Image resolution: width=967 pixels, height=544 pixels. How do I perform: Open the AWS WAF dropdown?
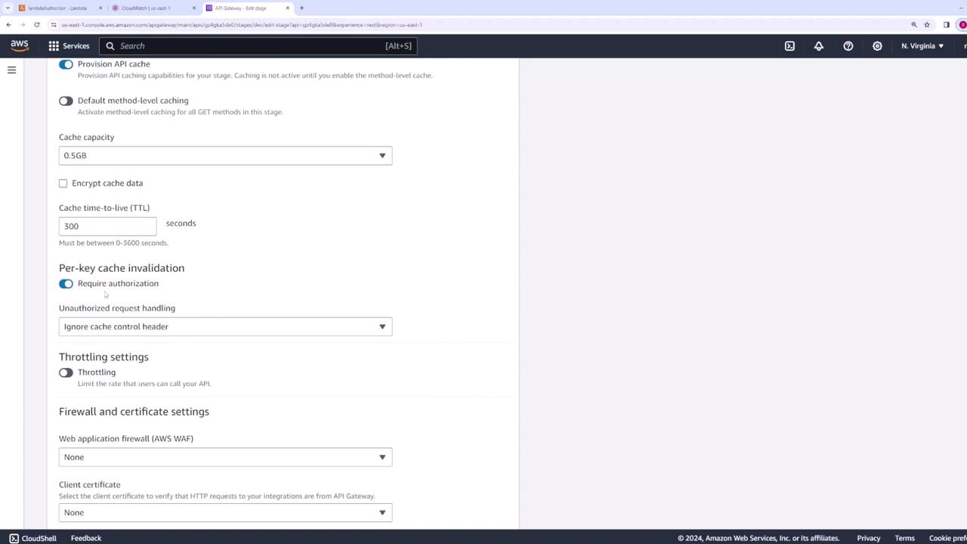pyautogui.click(x=225, y=457)
